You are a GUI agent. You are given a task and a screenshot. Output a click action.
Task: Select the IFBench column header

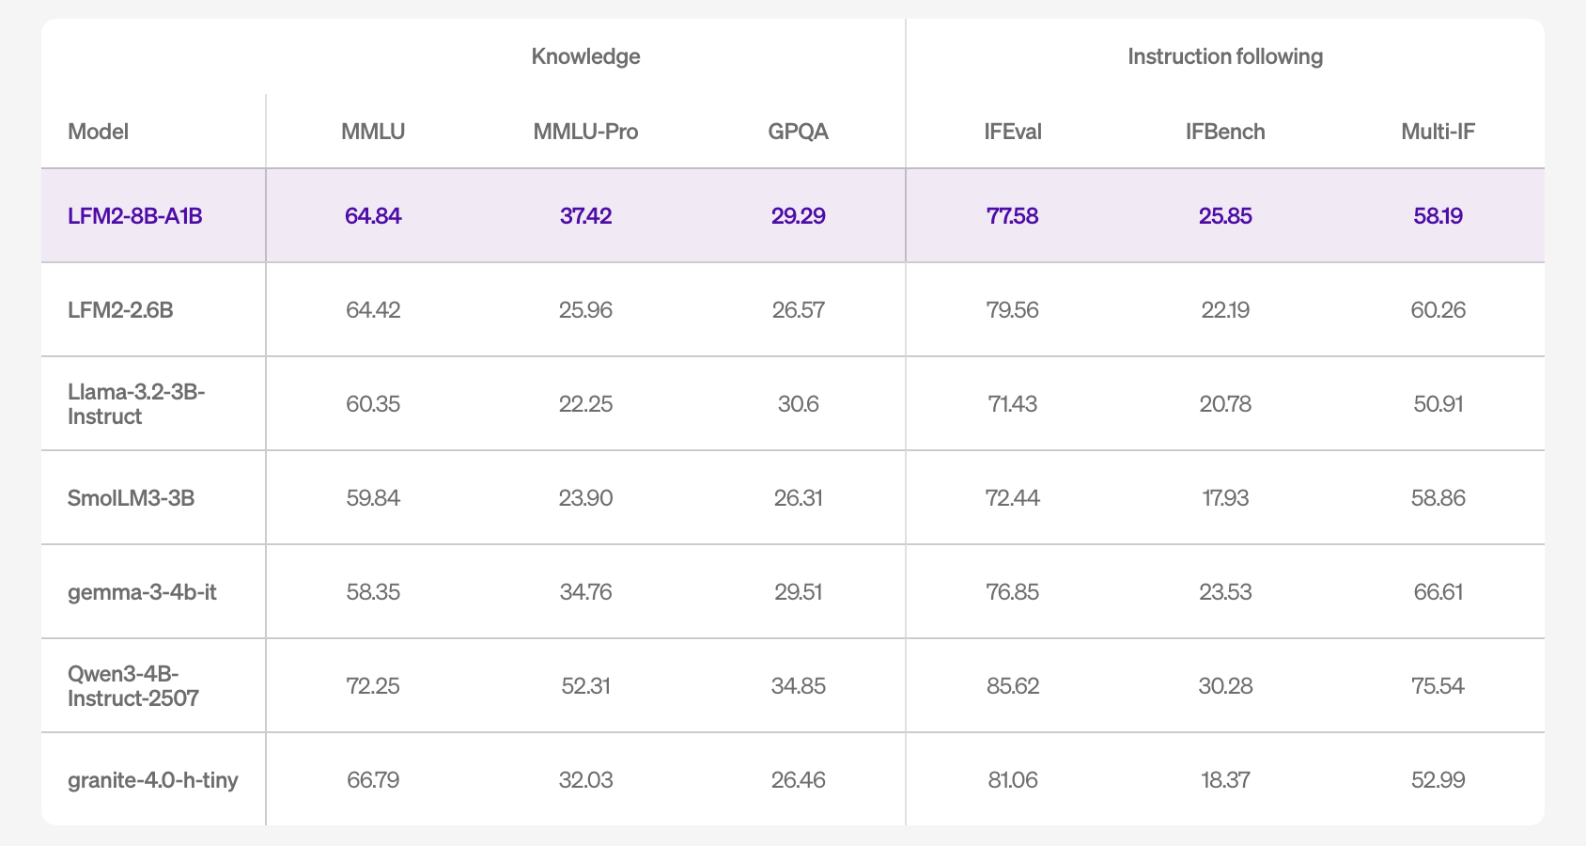[1225, 132]
